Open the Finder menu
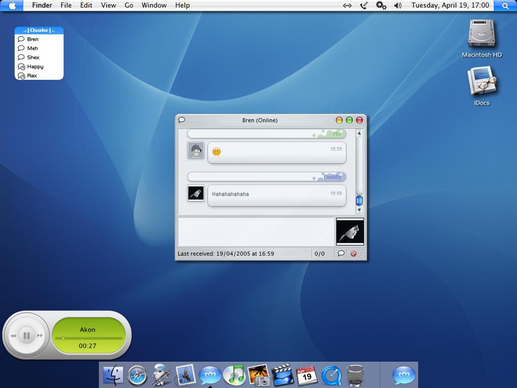This screenshot has width=517, height=388. pos(42,5)
